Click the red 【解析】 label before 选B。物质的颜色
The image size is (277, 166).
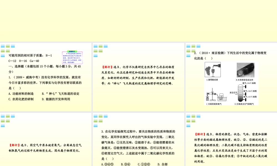point(200,134)
